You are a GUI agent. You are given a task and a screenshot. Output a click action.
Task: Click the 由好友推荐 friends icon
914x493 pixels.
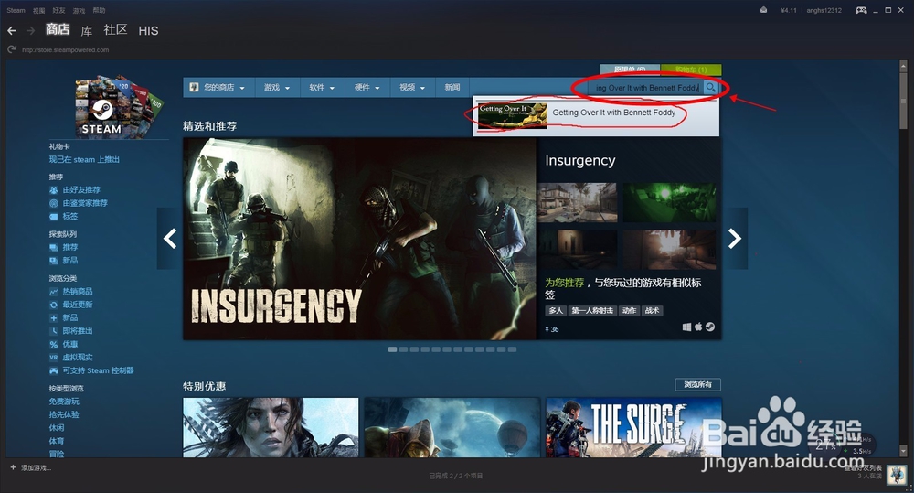54,190
